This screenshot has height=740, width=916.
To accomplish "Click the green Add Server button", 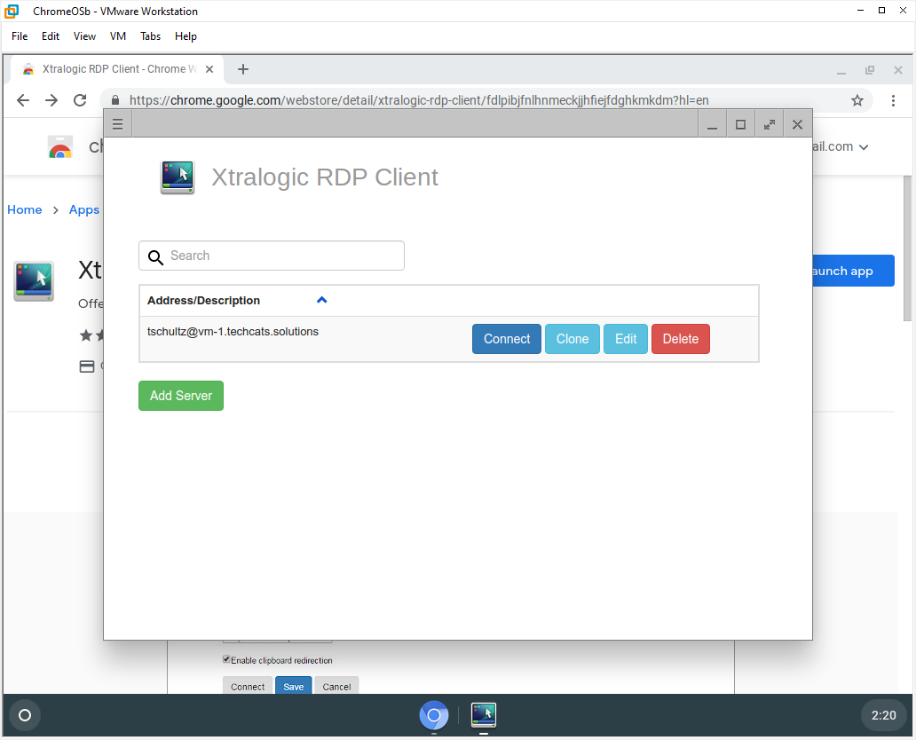I will (x=181, y=396).
